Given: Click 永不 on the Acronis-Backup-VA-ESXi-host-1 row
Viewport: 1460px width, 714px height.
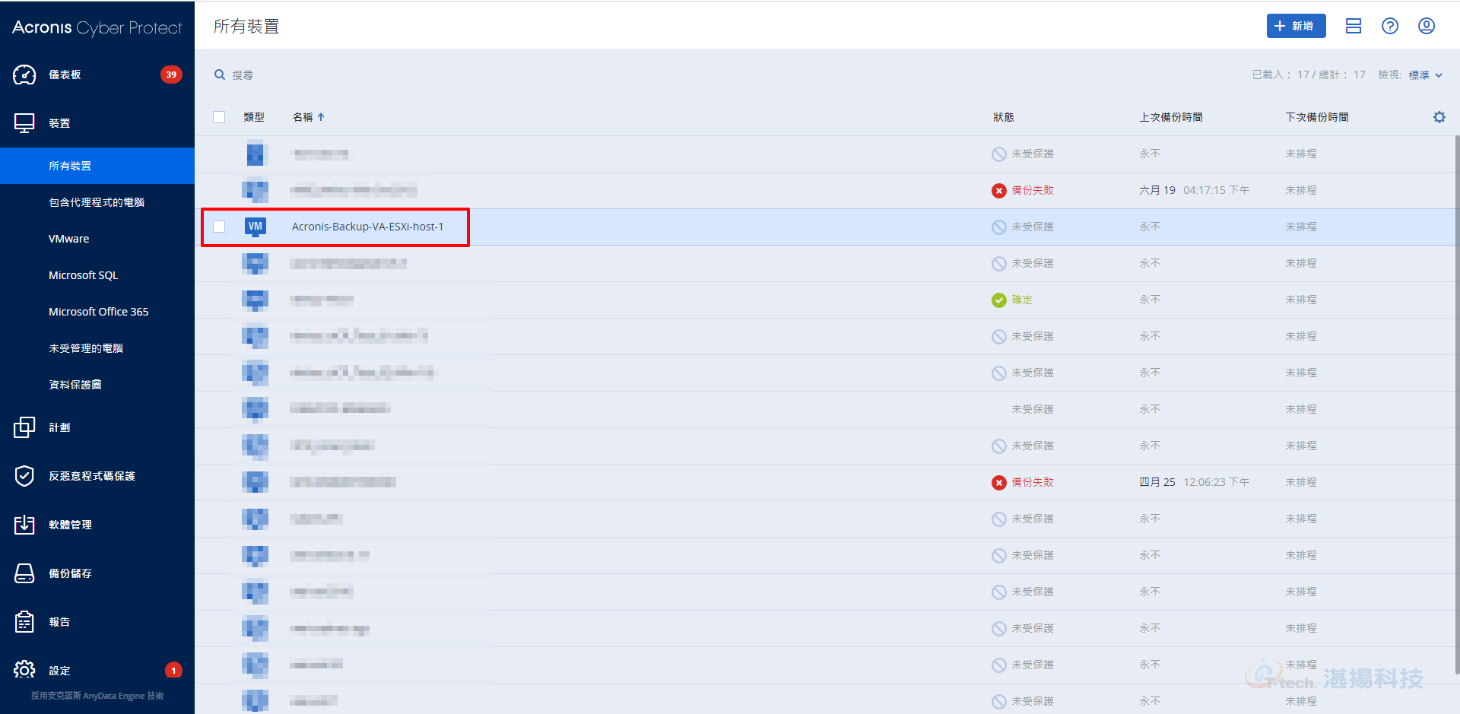Looking at the screenshot, I should 1150,227.
